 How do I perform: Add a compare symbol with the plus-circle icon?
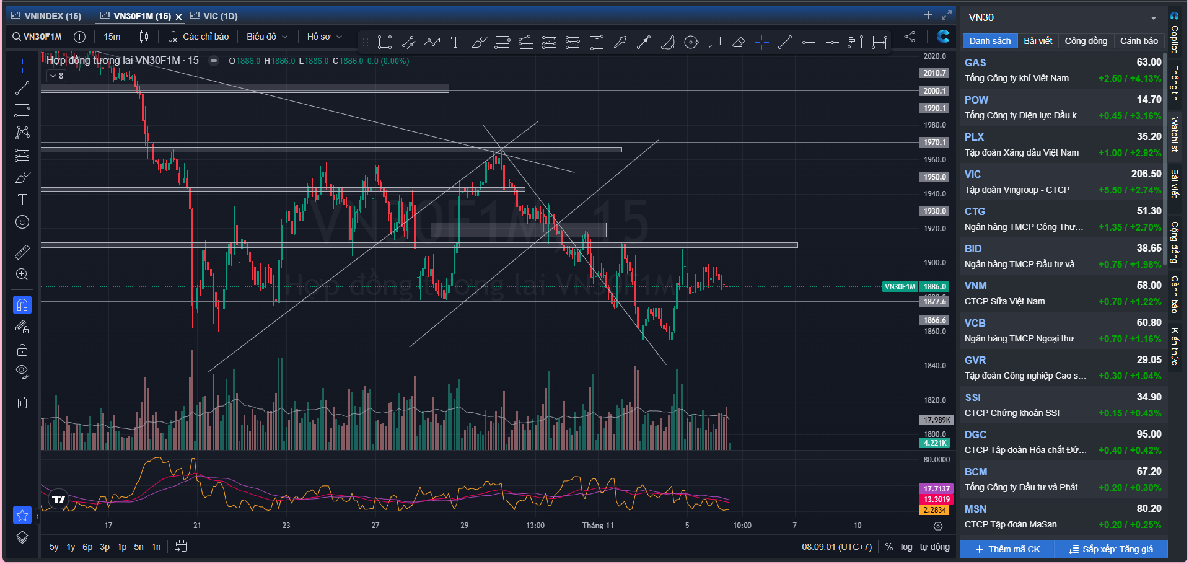79,37
